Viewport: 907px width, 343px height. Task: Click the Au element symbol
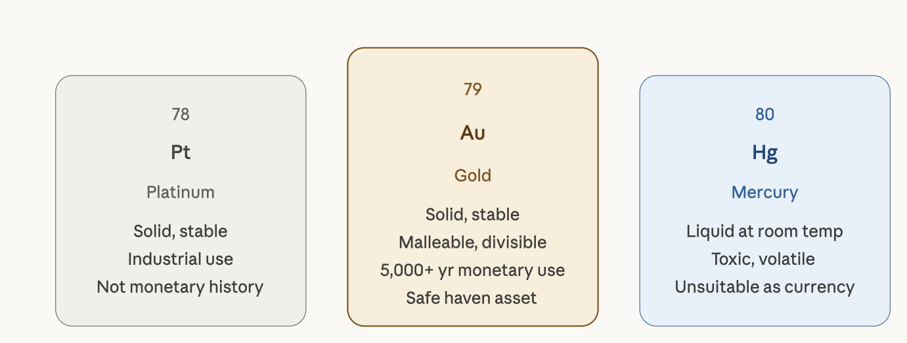click(x=473, y=133)
